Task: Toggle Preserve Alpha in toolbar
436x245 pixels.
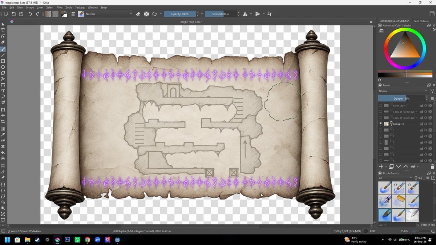Action: pyautogui.click(x=146, y=14)
